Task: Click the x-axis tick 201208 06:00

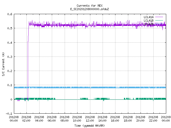Action: pyautogui.click(x=52, y=119)
